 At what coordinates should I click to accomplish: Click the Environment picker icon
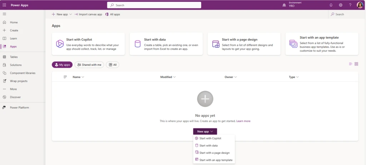tap(284, 5)
